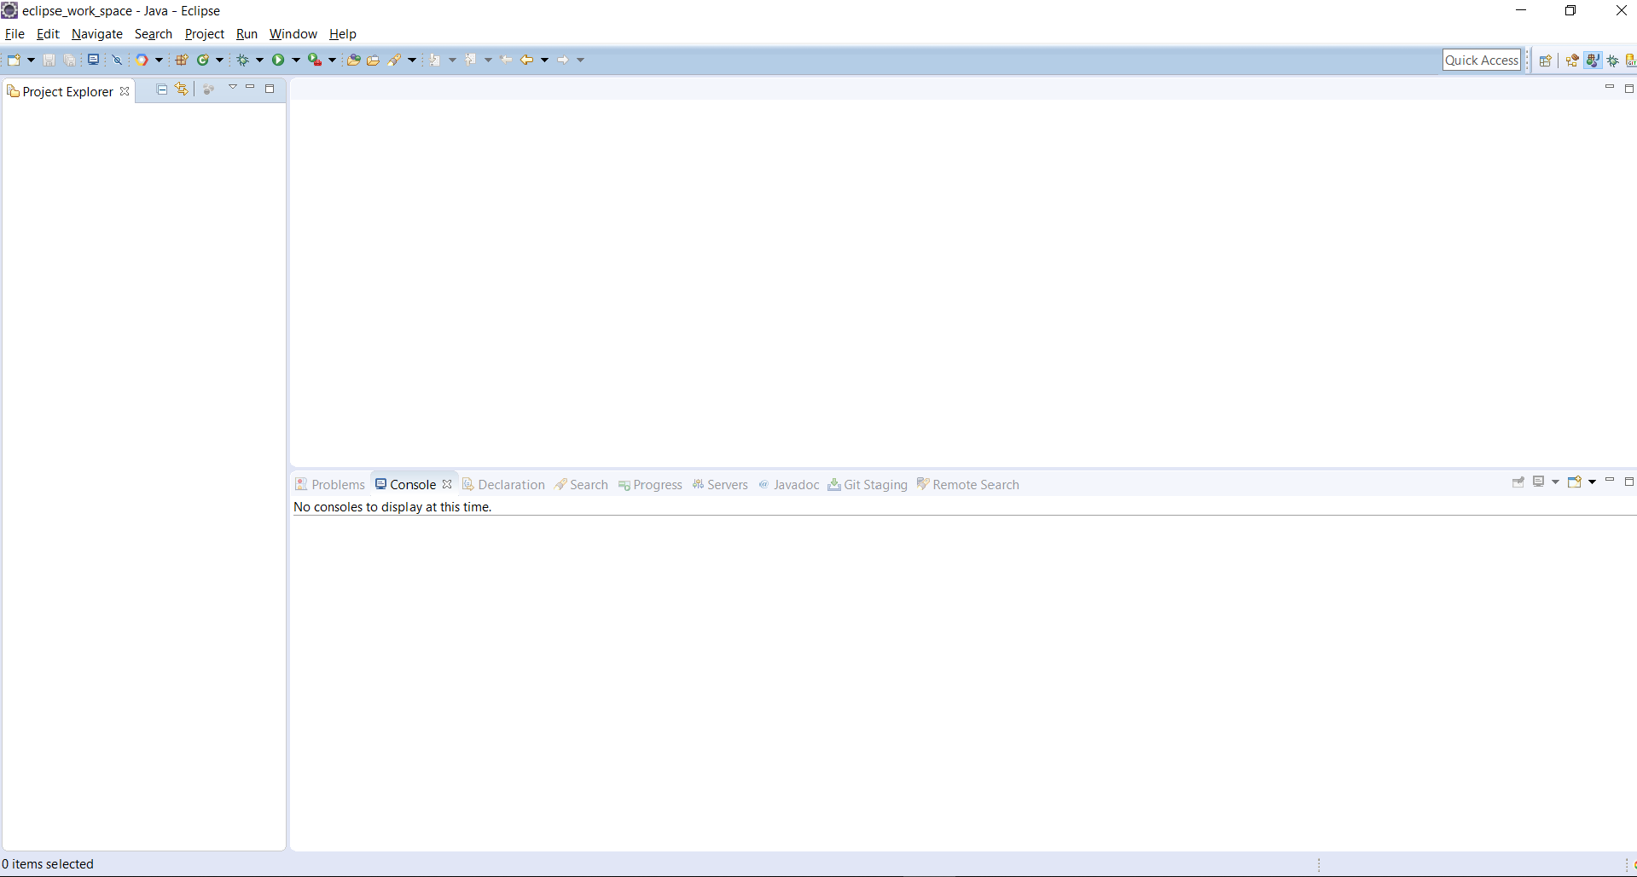1637x877 pixels.
Task: Open the Project menu
Action: (205, 34)
